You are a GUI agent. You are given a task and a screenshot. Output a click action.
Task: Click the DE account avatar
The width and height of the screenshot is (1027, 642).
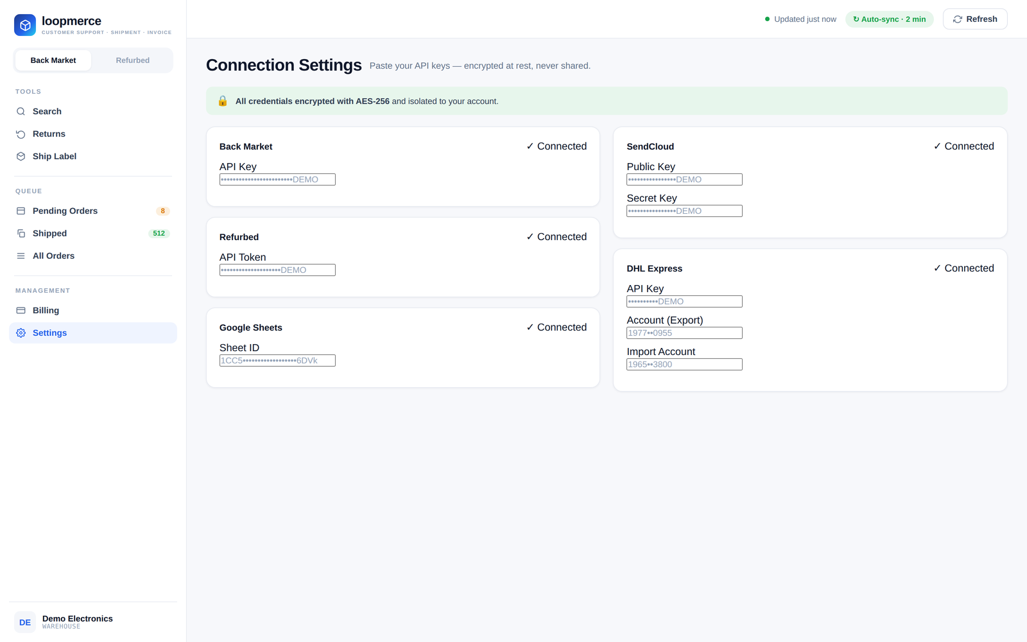click(25, 622)
